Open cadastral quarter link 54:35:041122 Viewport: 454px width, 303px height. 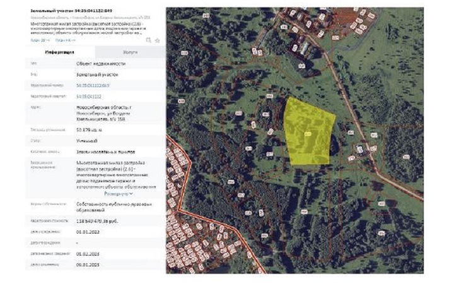[88, 96]
